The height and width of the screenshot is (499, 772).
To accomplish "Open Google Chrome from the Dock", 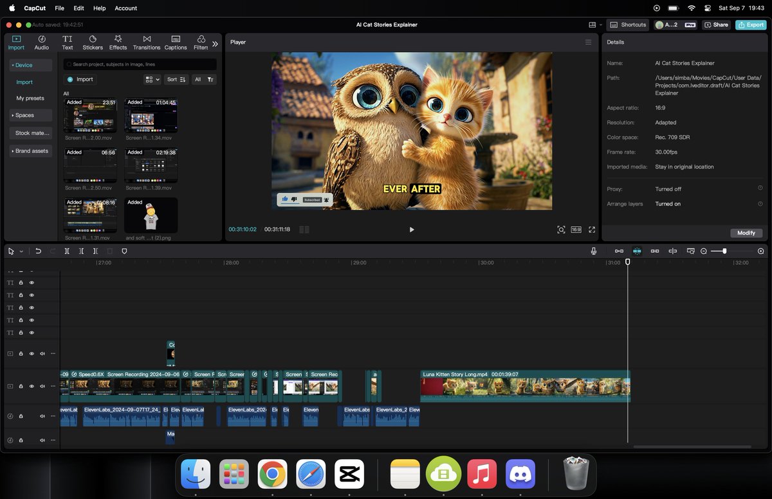I will 272,475.
